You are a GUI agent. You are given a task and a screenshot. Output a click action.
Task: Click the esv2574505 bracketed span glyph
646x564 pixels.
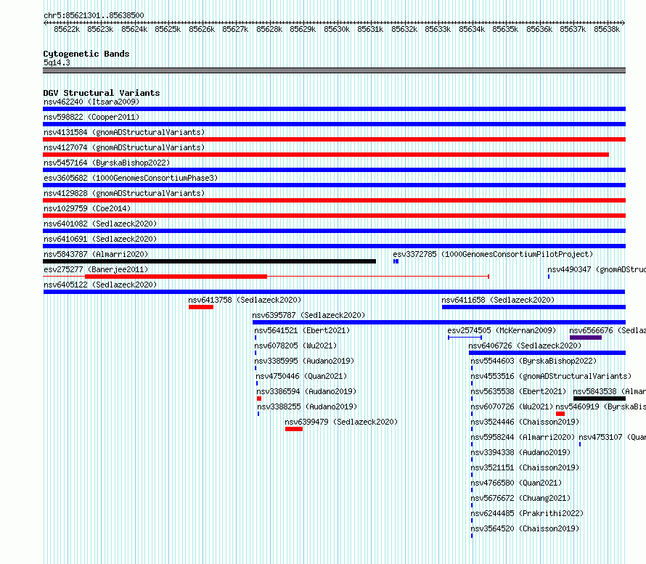[x=465, y=338]
